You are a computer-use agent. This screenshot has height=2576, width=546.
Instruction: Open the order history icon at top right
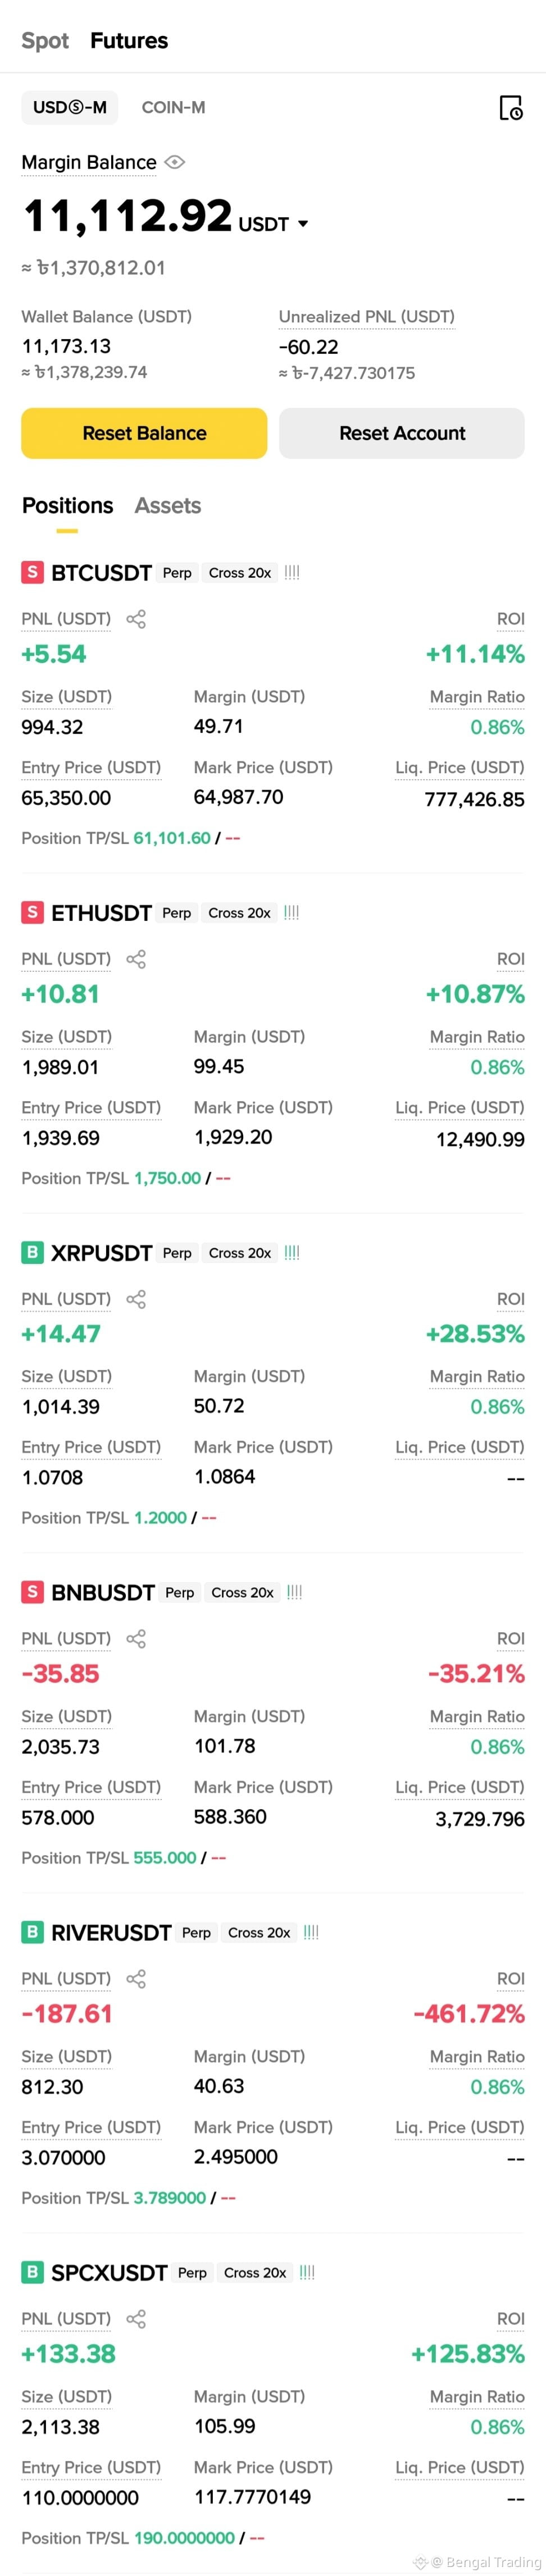(x=510, y=107)
